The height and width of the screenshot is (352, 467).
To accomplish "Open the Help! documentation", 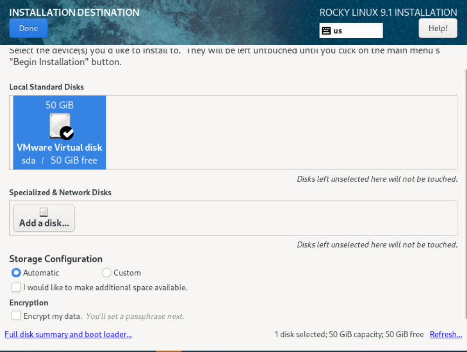I will (x=438, y=28).
